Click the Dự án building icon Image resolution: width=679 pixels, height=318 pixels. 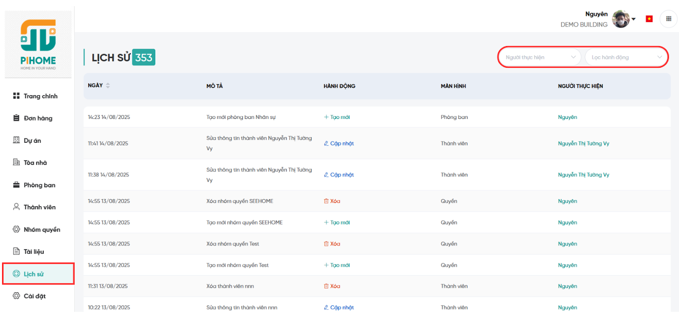(16, 140)
